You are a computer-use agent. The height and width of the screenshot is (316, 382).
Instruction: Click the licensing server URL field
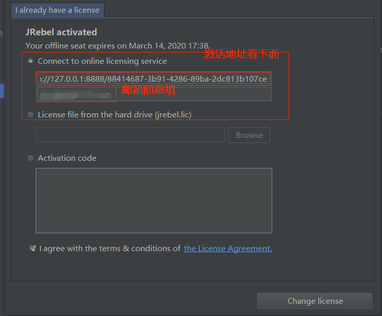(154, 79)
